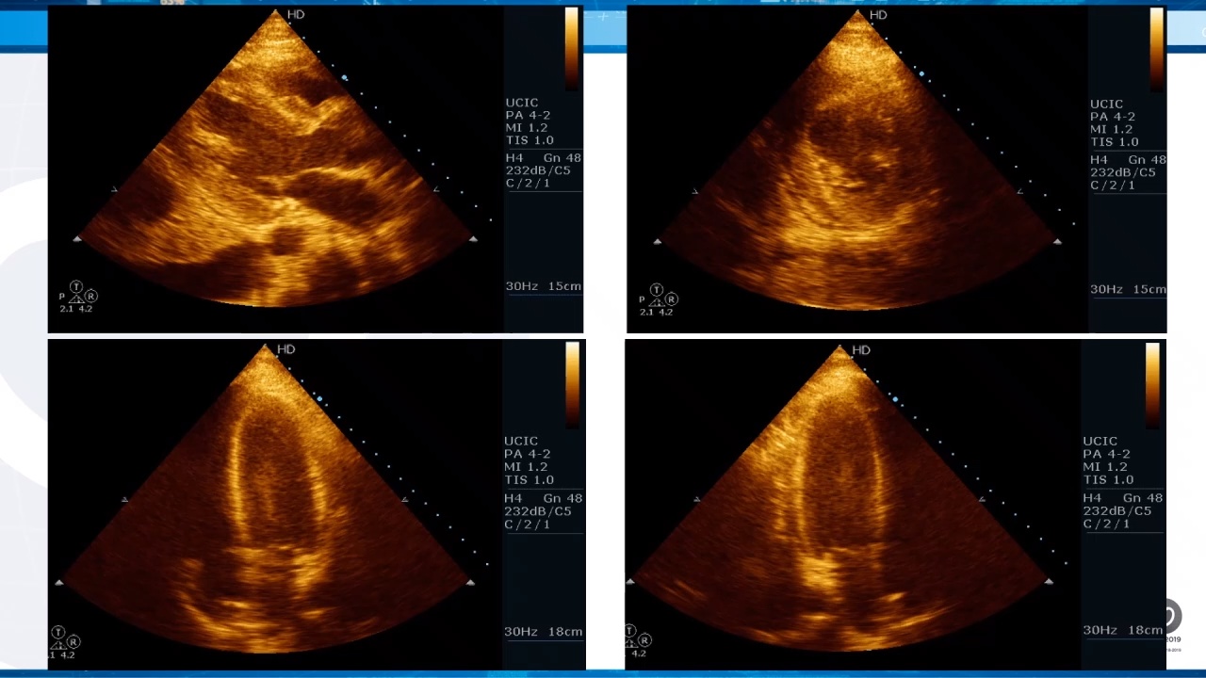Viewport: 1206px width, 678px height.
Task: Click "Gn 48" gain value in top-left panel
Action: (562, 157)
